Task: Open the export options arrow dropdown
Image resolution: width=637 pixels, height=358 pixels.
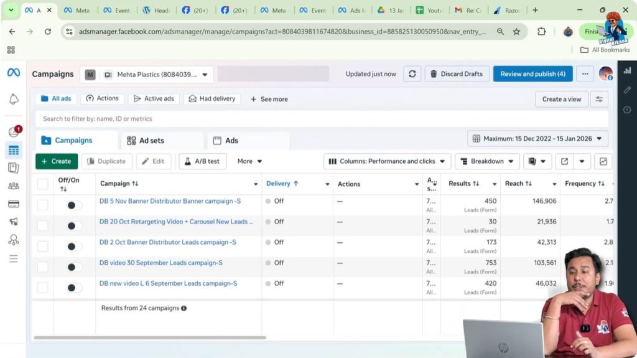Action: 582,161
